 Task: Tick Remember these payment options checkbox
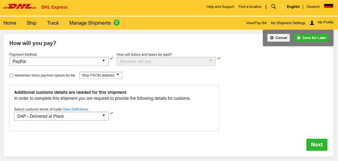pos(11,75)
